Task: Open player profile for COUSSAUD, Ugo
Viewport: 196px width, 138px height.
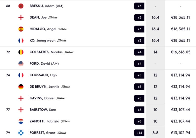Action: point(43,75)
